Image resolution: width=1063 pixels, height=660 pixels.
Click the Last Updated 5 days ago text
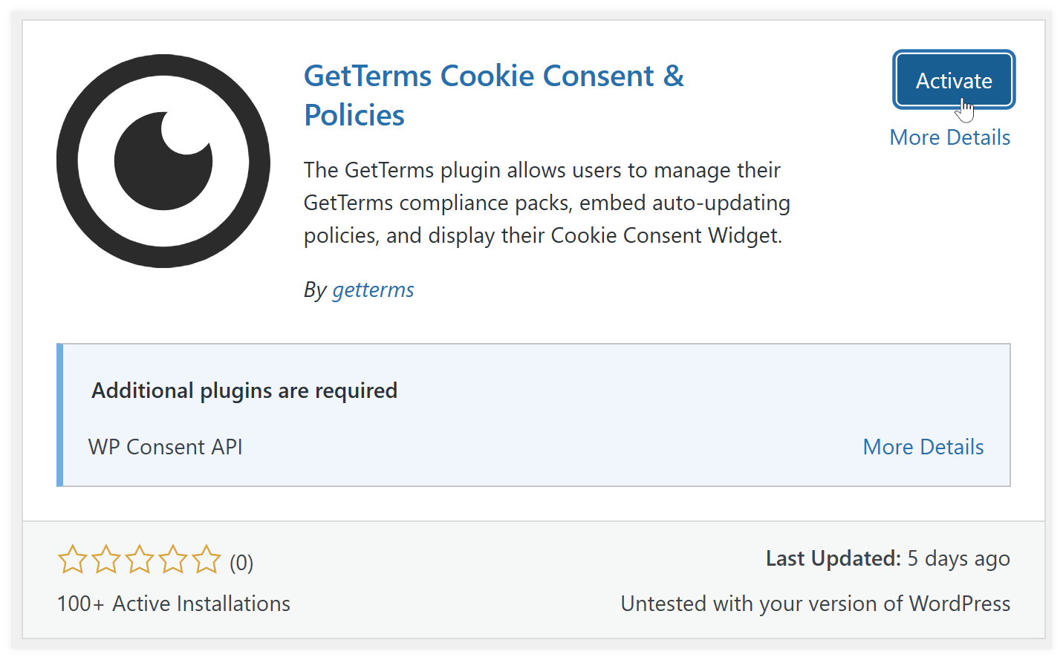click(x=887, y=558)
